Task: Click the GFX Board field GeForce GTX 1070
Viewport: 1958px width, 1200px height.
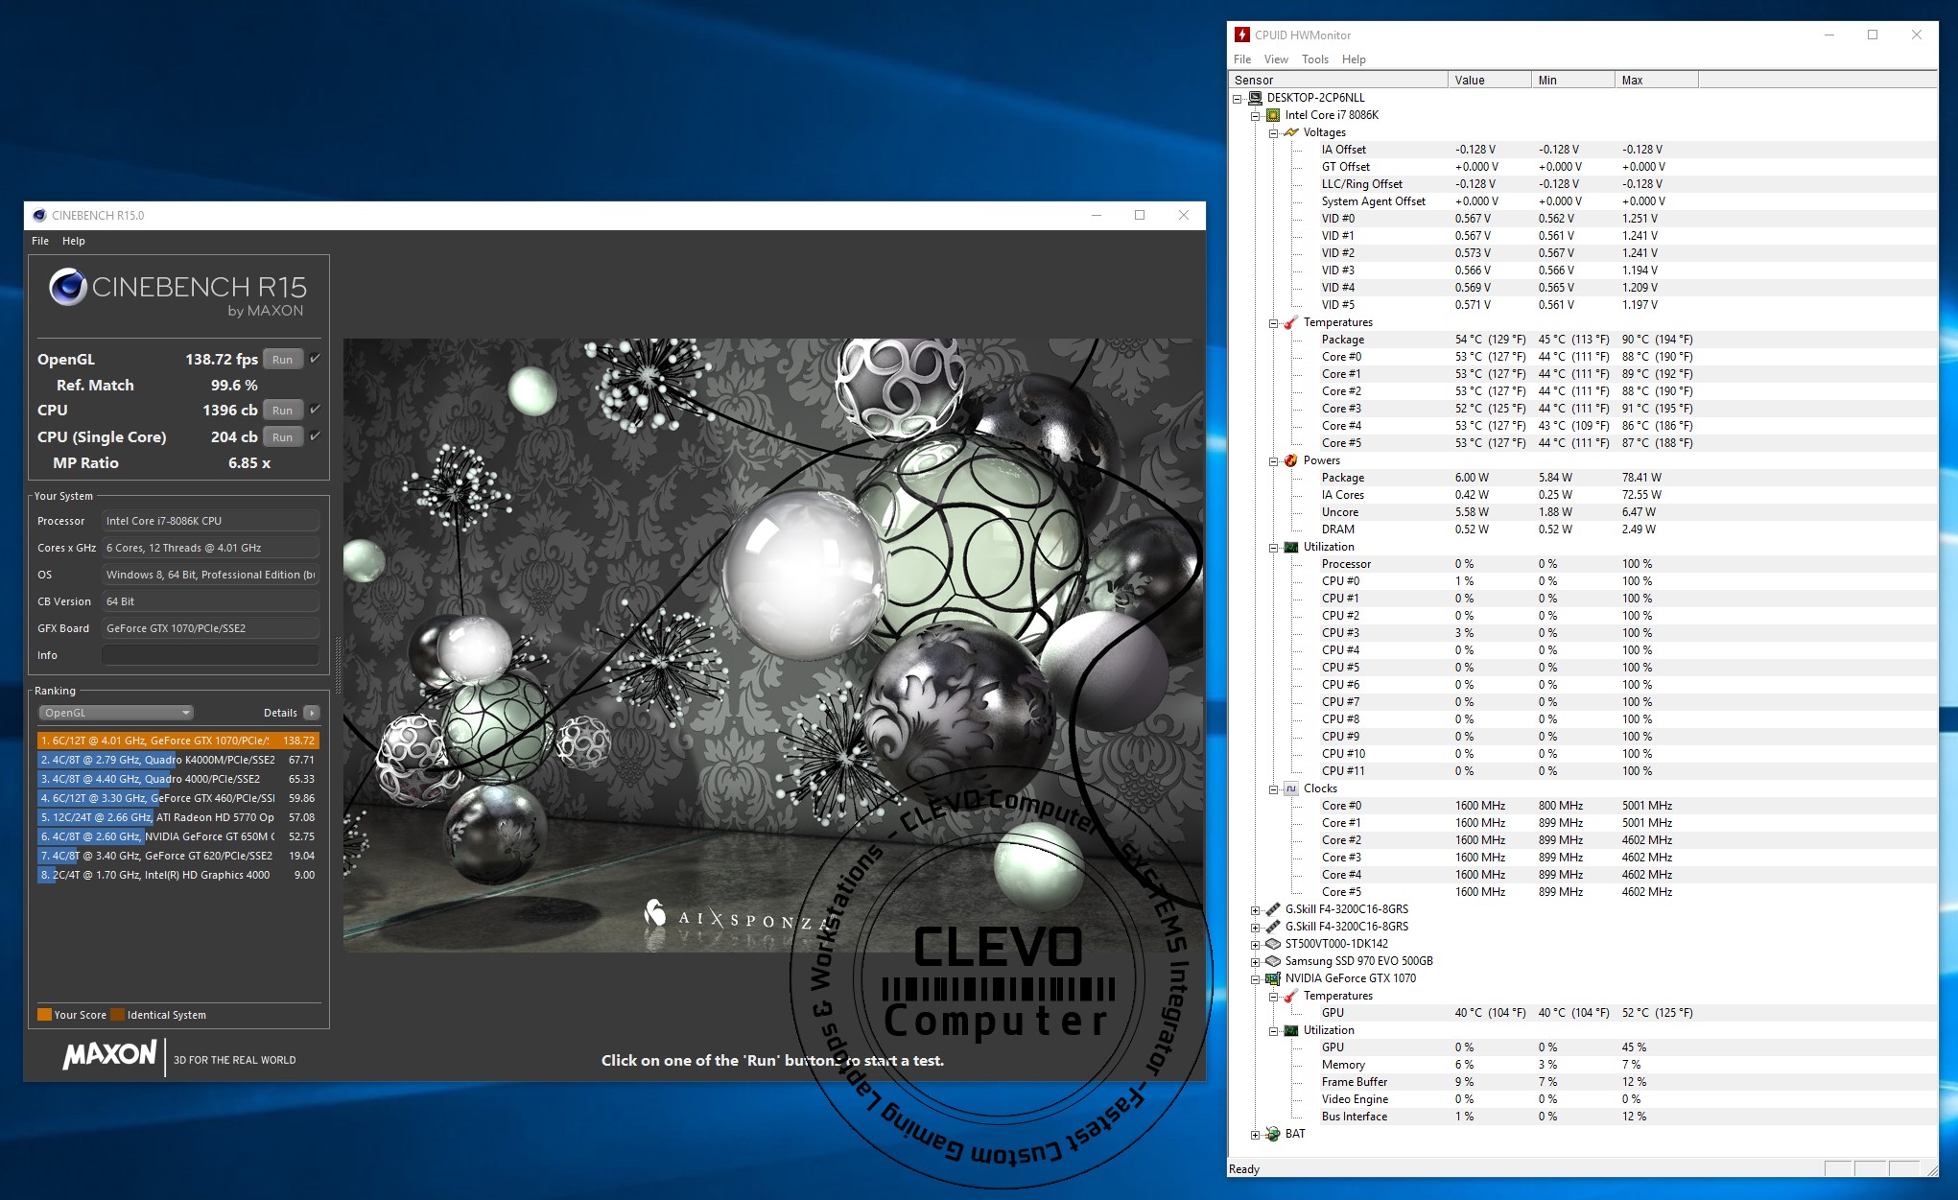Action: [x=210, y=628]
